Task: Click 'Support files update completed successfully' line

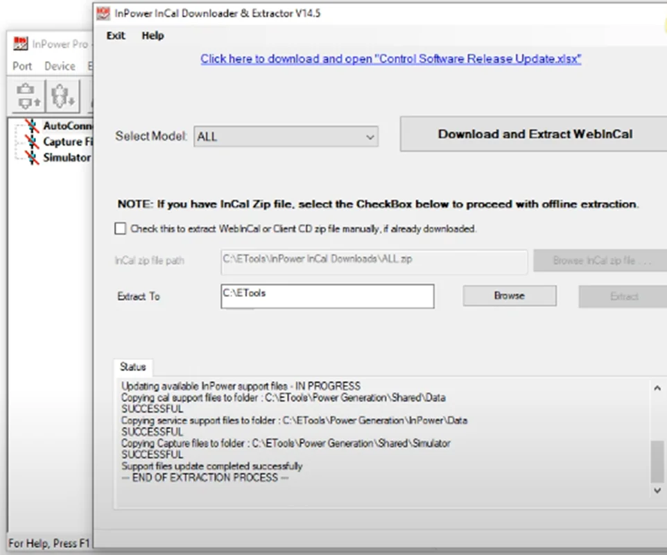Action: (212, 466)
